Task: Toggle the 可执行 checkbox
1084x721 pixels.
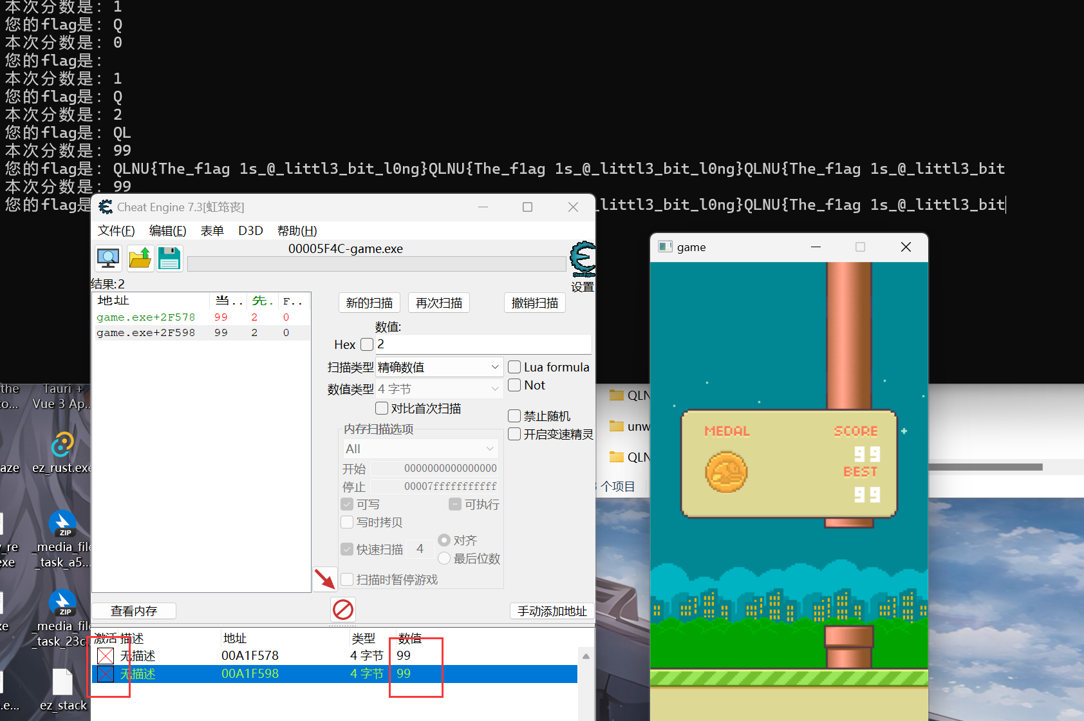Action: [455, 504]
